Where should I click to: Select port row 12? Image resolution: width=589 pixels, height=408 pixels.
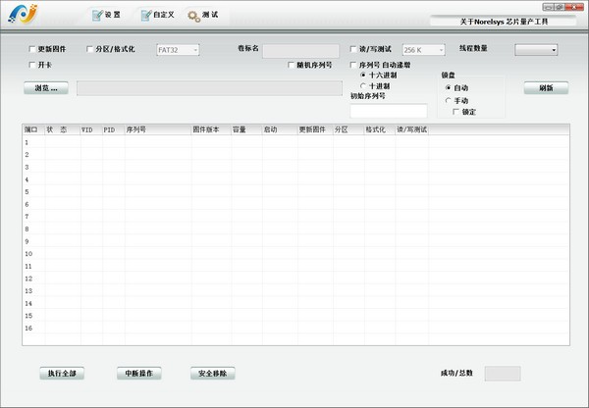(x=296, y=279)
